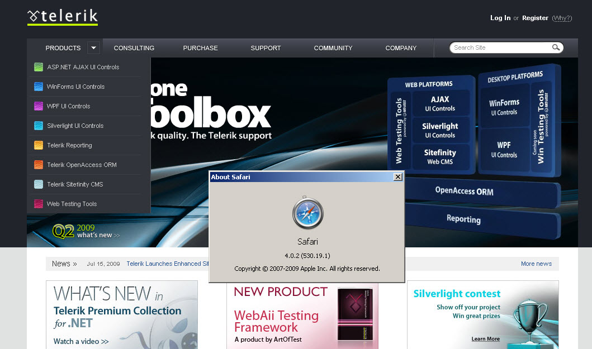Open What's New Premium Collection promo

click(x=121, y=315)
